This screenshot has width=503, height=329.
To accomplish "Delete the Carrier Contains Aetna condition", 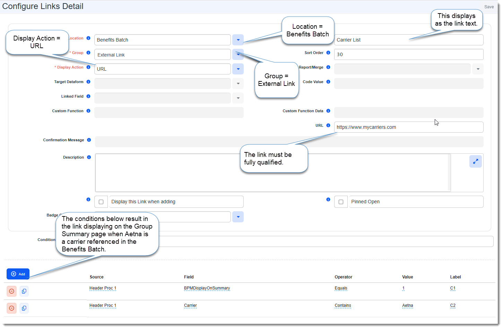I will [11, 308].
